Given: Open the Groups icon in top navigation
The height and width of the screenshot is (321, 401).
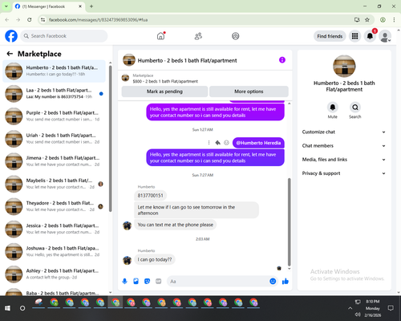Looking at the screenshot, I should pos(236,36).
